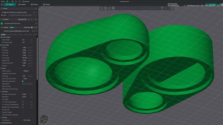Click the green filament color swatch

(2, 24)
